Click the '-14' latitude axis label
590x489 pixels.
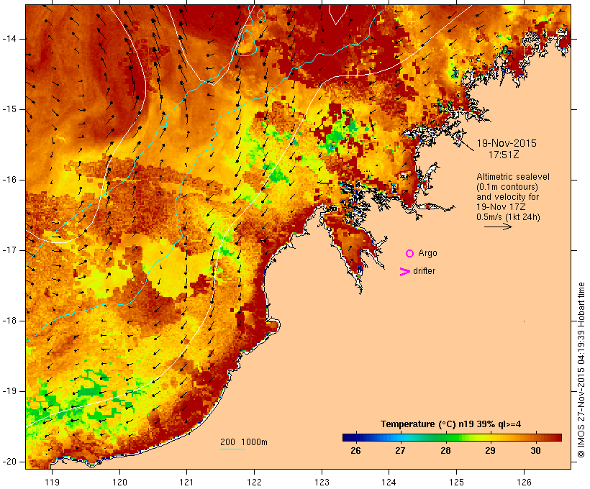[x=9, y=39]
